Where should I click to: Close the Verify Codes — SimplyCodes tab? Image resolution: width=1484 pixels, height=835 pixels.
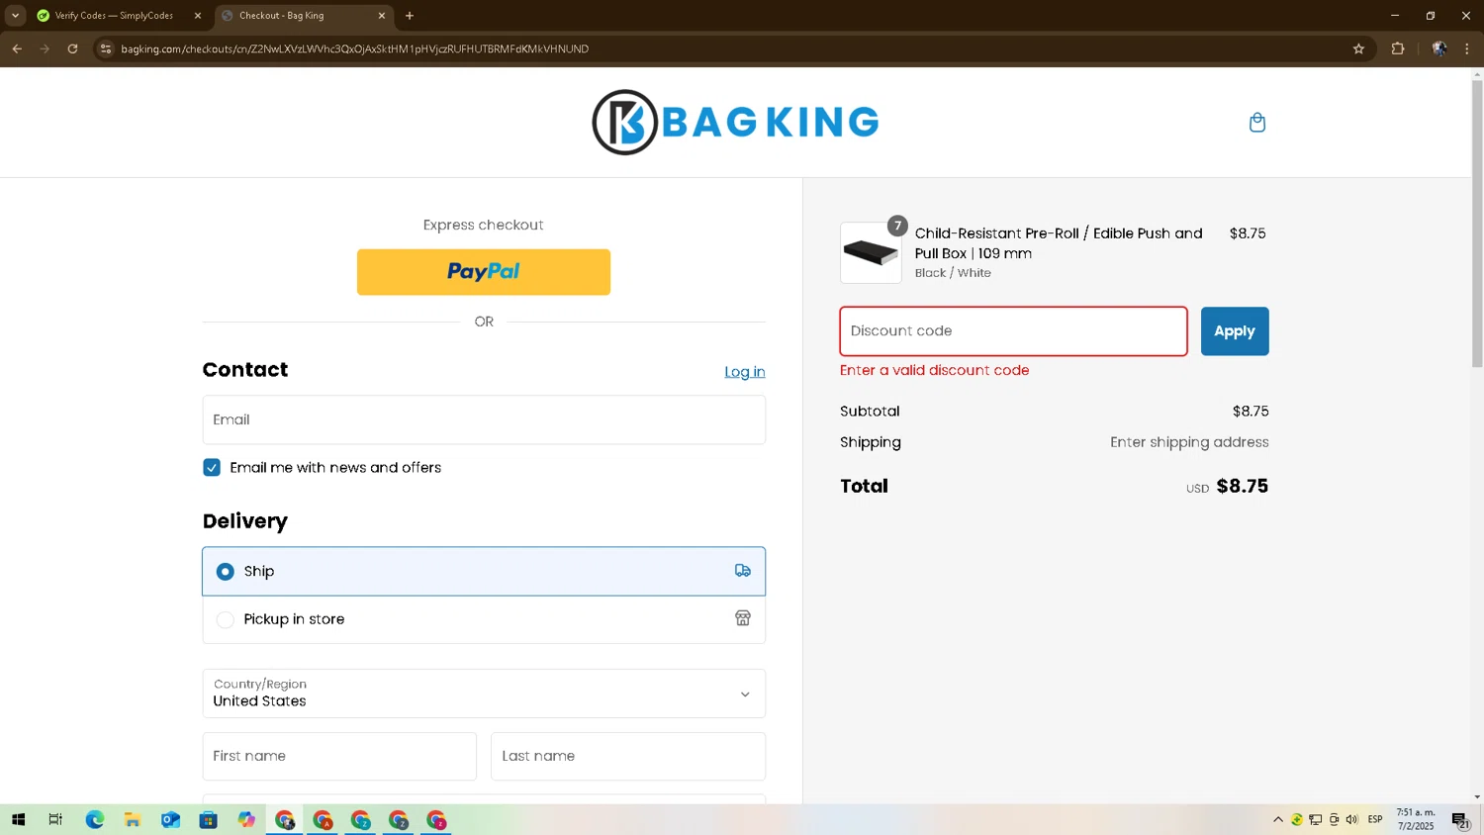click(x=198, y=16)
